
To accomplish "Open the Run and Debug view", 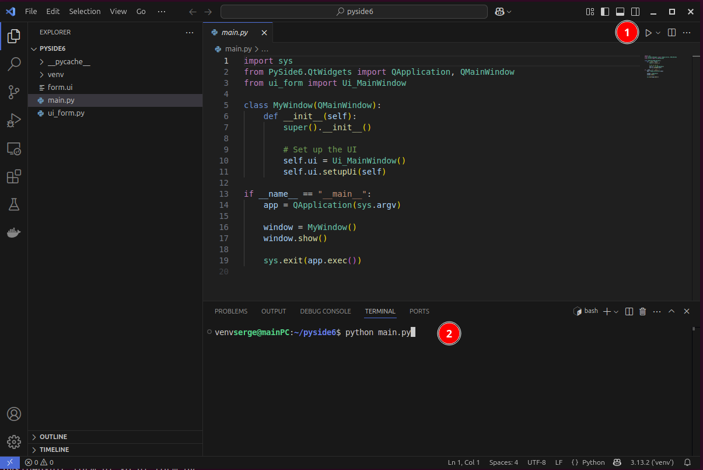I will click(x=14, y=120).
